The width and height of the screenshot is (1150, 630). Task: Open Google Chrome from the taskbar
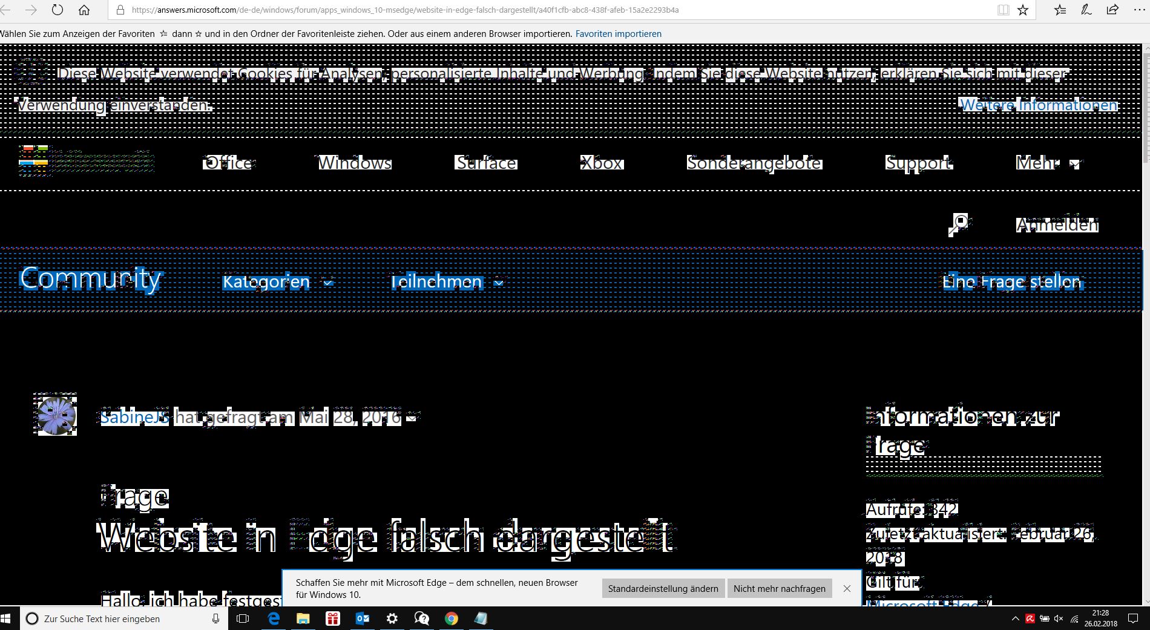[451, 619]
